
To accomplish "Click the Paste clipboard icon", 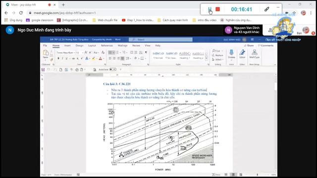I will click(46, 53).
